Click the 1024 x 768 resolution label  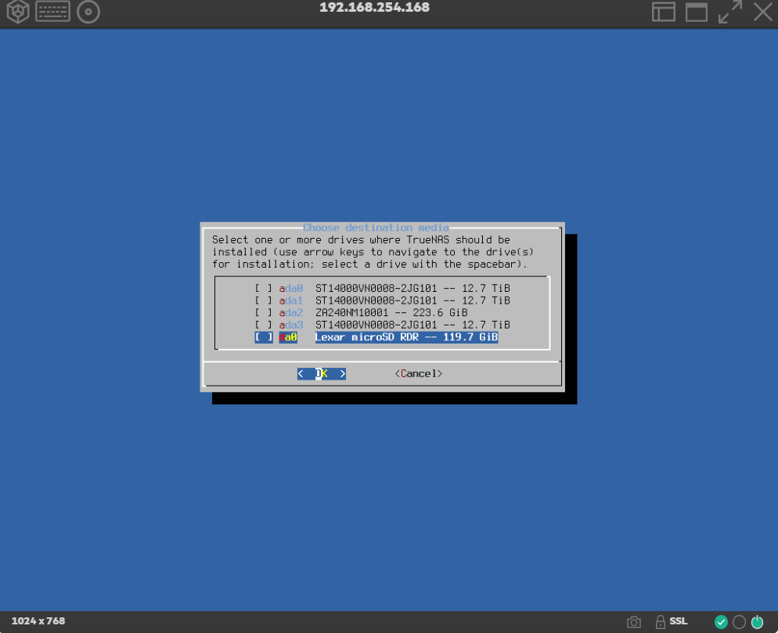(x=38, y=621)
